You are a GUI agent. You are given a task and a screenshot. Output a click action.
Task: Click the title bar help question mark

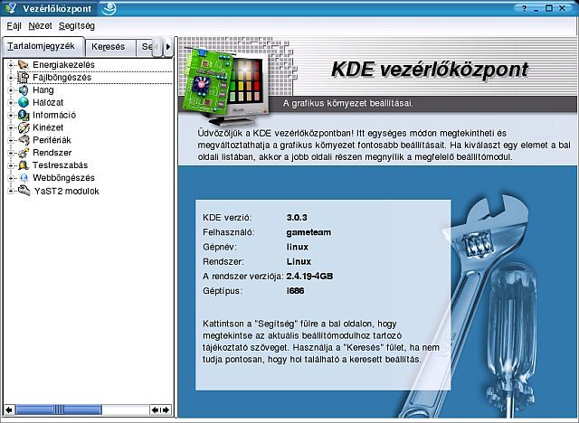pos(524,8)
